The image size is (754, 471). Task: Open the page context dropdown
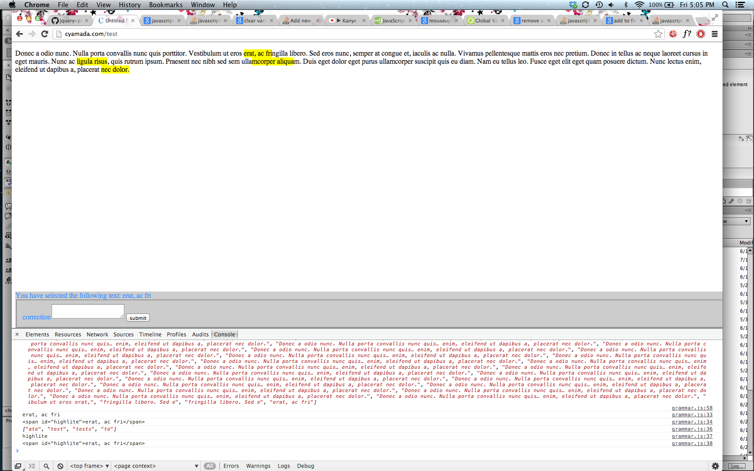[x=155, y=466]
